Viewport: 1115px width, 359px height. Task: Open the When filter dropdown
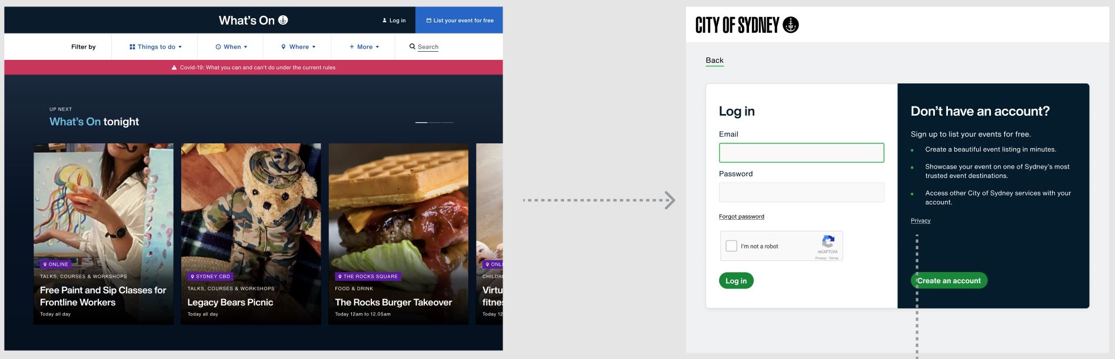point(231,47)
